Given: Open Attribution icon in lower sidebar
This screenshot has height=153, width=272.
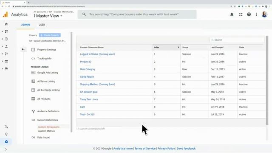Looking at the screenshot, I should pos(6,127).
